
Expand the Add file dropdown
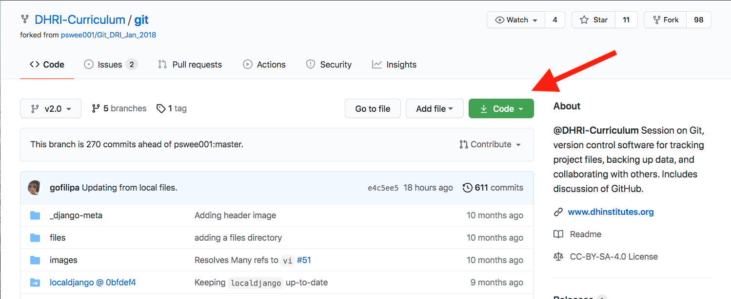coord(435,108)
